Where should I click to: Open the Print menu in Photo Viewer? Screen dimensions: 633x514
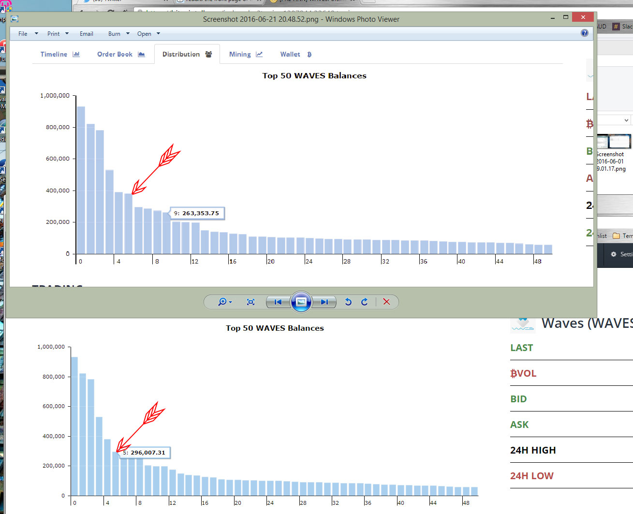click(x=53, y=34)
